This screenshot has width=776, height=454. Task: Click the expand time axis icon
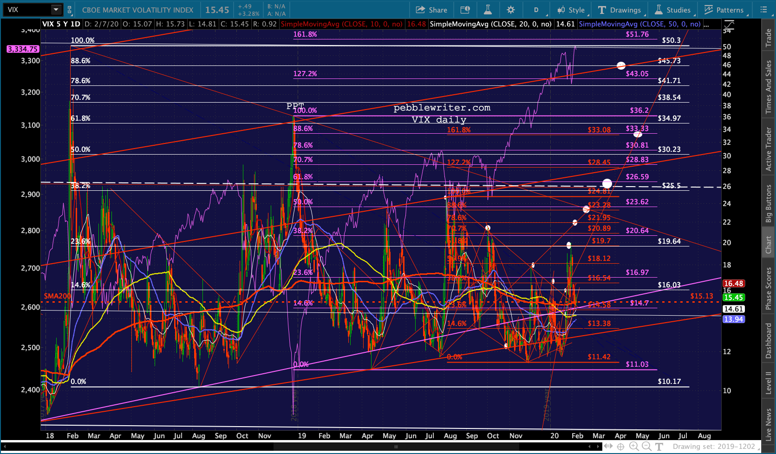click(x=608, y=447)
